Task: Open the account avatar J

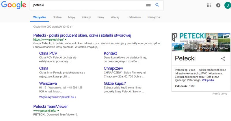Action: [228, 5]
